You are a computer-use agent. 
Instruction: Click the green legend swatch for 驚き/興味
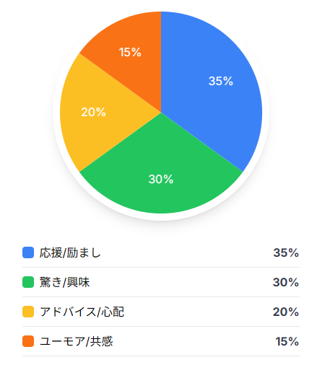coord(28,282)
